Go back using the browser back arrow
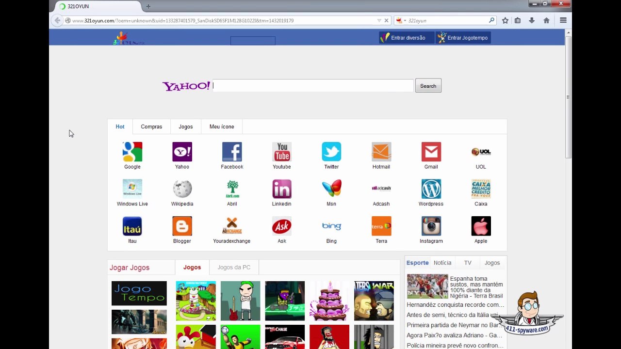The width and height of the screenshot is (621, 349). [x=57, y=20]
